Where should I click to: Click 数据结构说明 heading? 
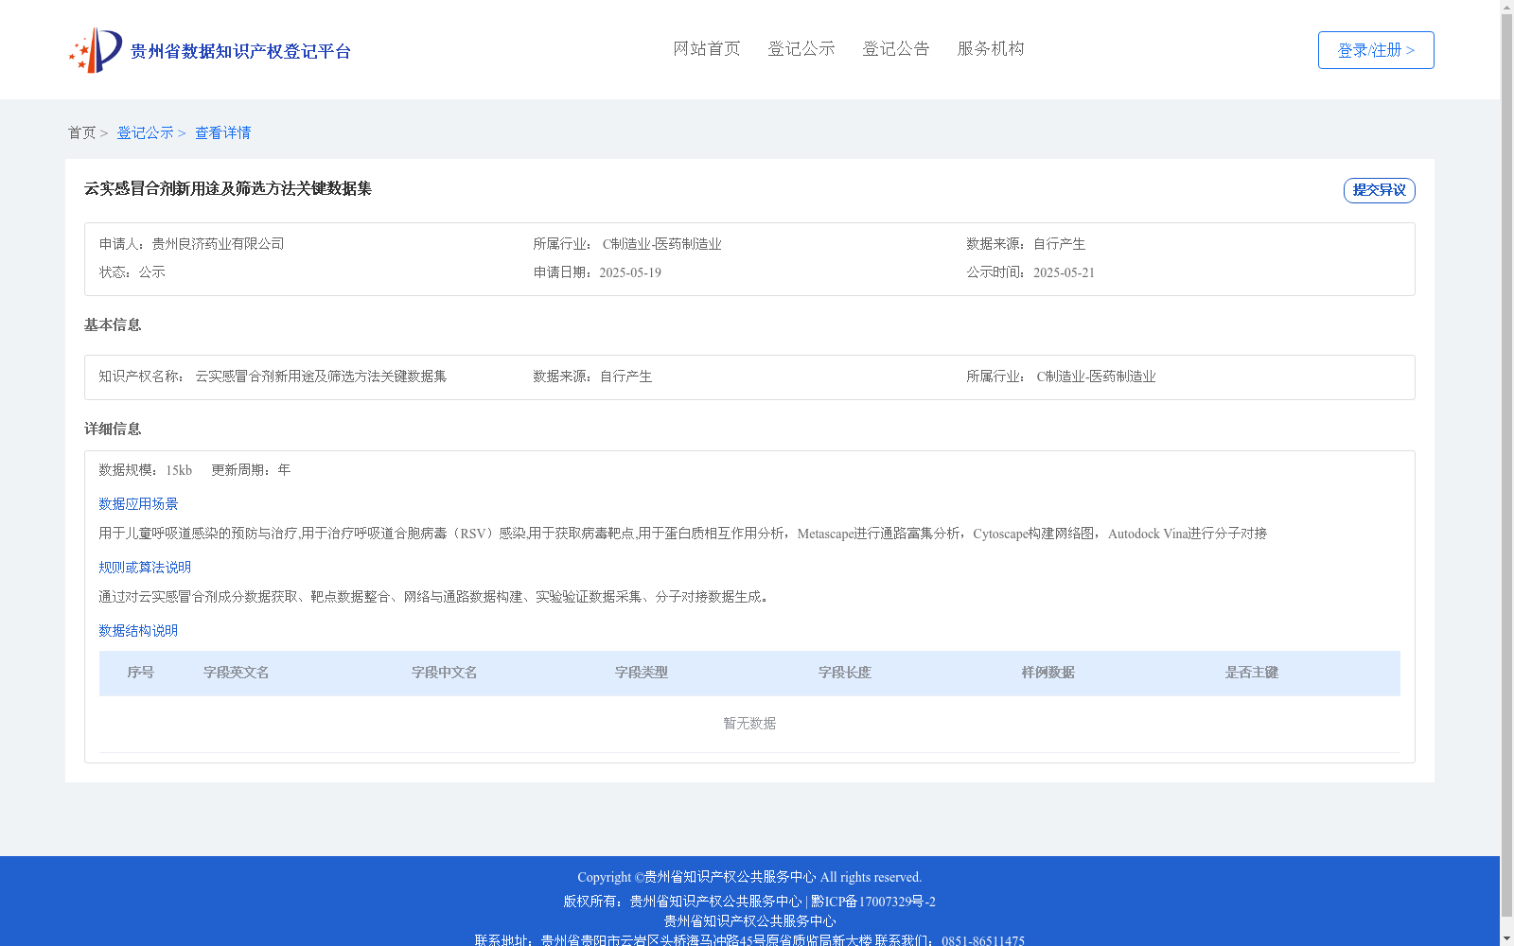(138, 631)
